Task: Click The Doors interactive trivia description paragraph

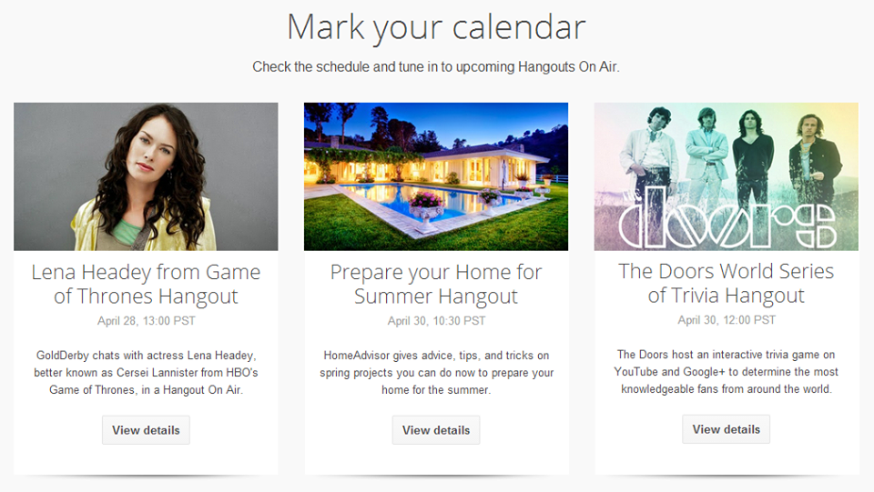Action: point(727,371)
